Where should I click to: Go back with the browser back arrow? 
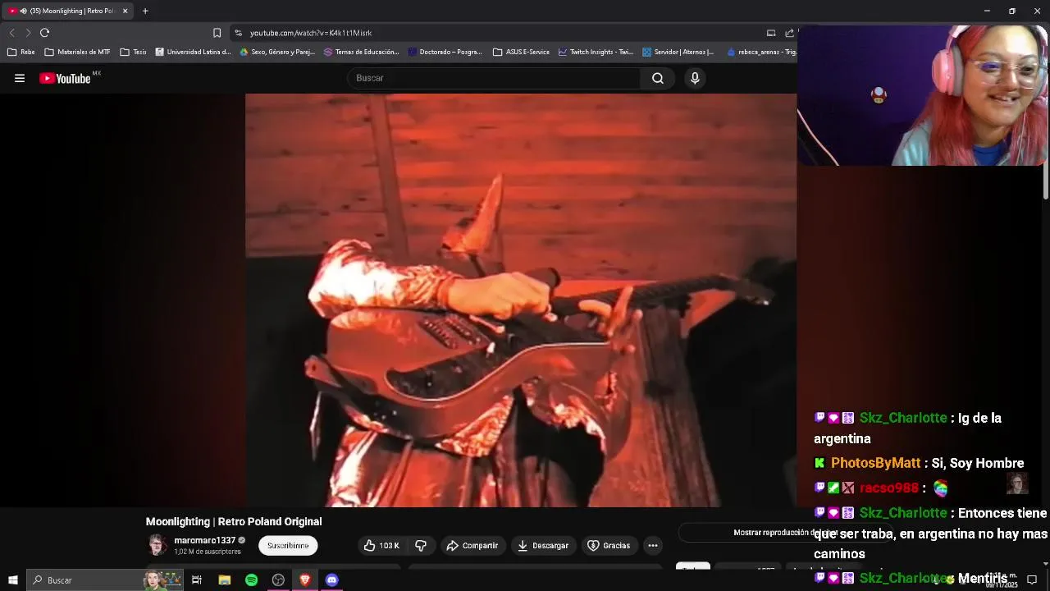click(11, 33)
